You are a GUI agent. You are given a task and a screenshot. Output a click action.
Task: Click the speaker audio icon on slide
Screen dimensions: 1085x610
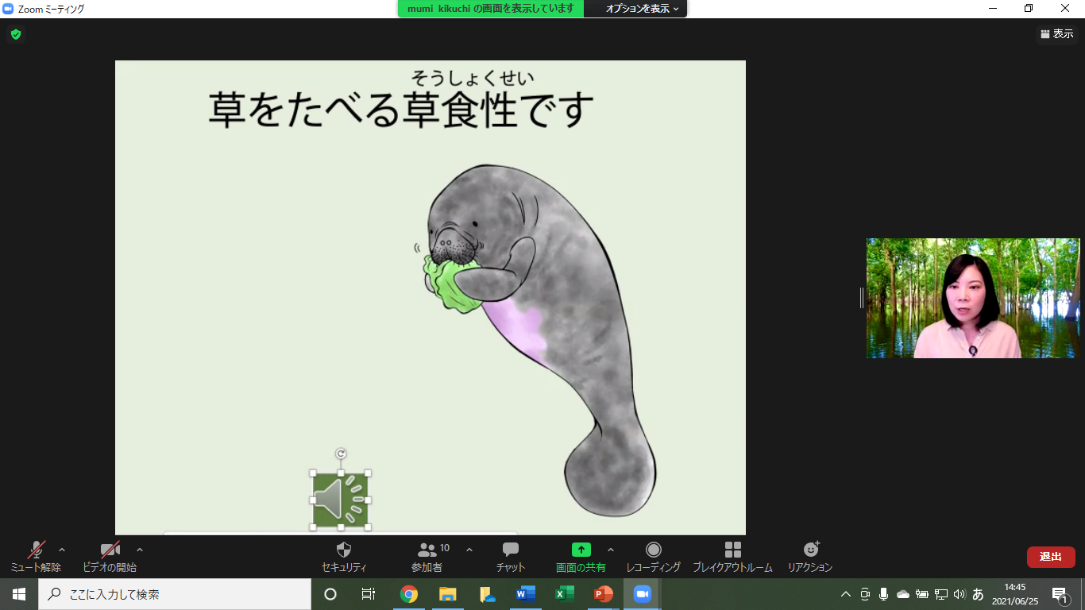click(x=340, y=500)
